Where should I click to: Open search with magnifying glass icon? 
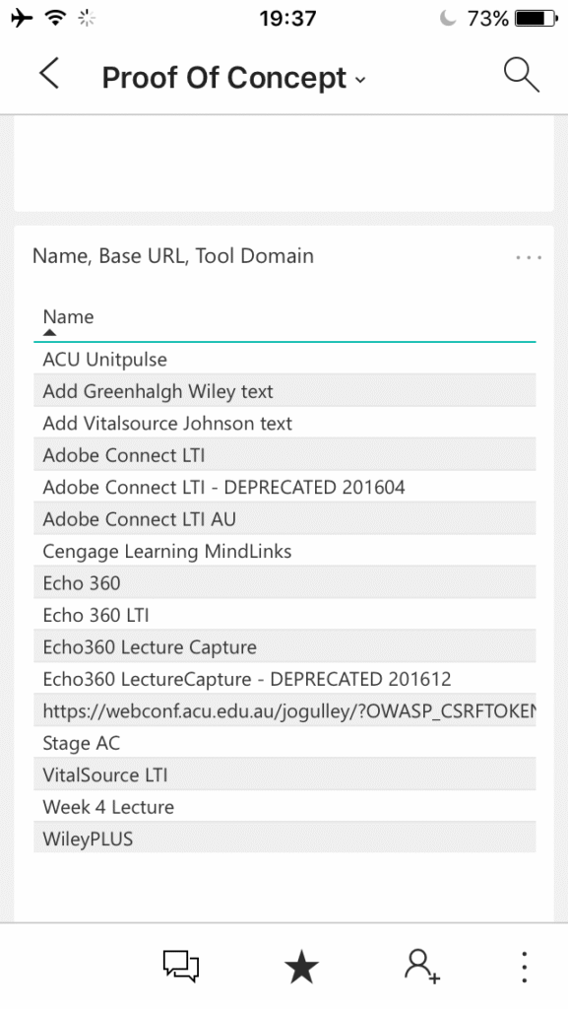point(521,75)
